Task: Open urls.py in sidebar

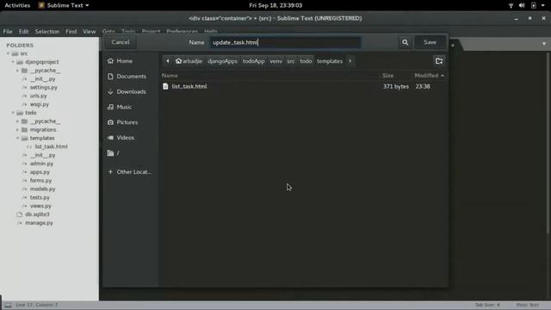Action: click(x=38, y=96)
